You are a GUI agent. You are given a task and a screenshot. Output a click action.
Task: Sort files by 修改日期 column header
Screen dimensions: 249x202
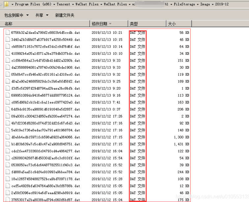109,24
